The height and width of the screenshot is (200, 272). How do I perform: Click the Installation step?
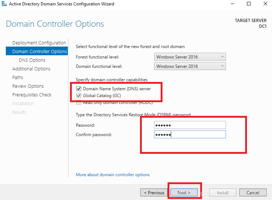23,103
